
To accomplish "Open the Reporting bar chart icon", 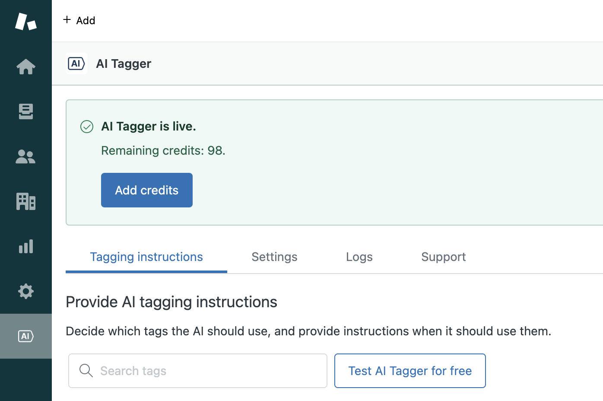I will tap(26, 246).
